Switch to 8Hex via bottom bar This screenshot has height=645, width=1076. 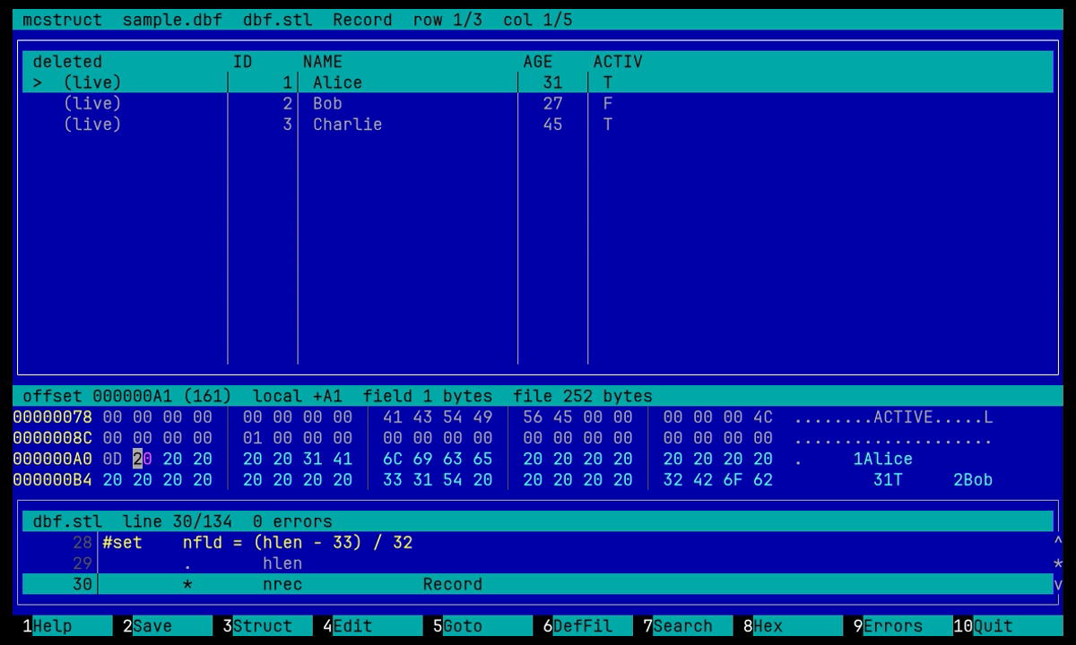(794, 626)
